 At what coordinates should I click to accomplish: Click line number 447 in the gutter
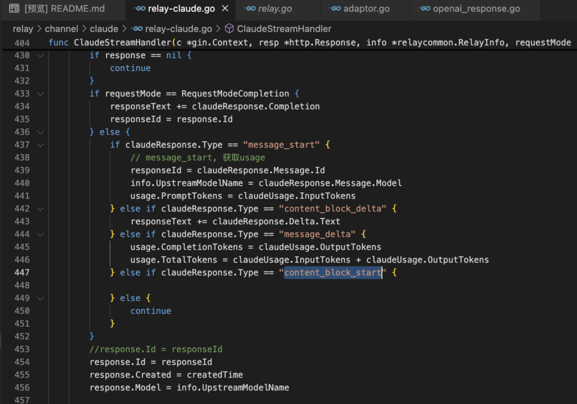coord(22,273)
